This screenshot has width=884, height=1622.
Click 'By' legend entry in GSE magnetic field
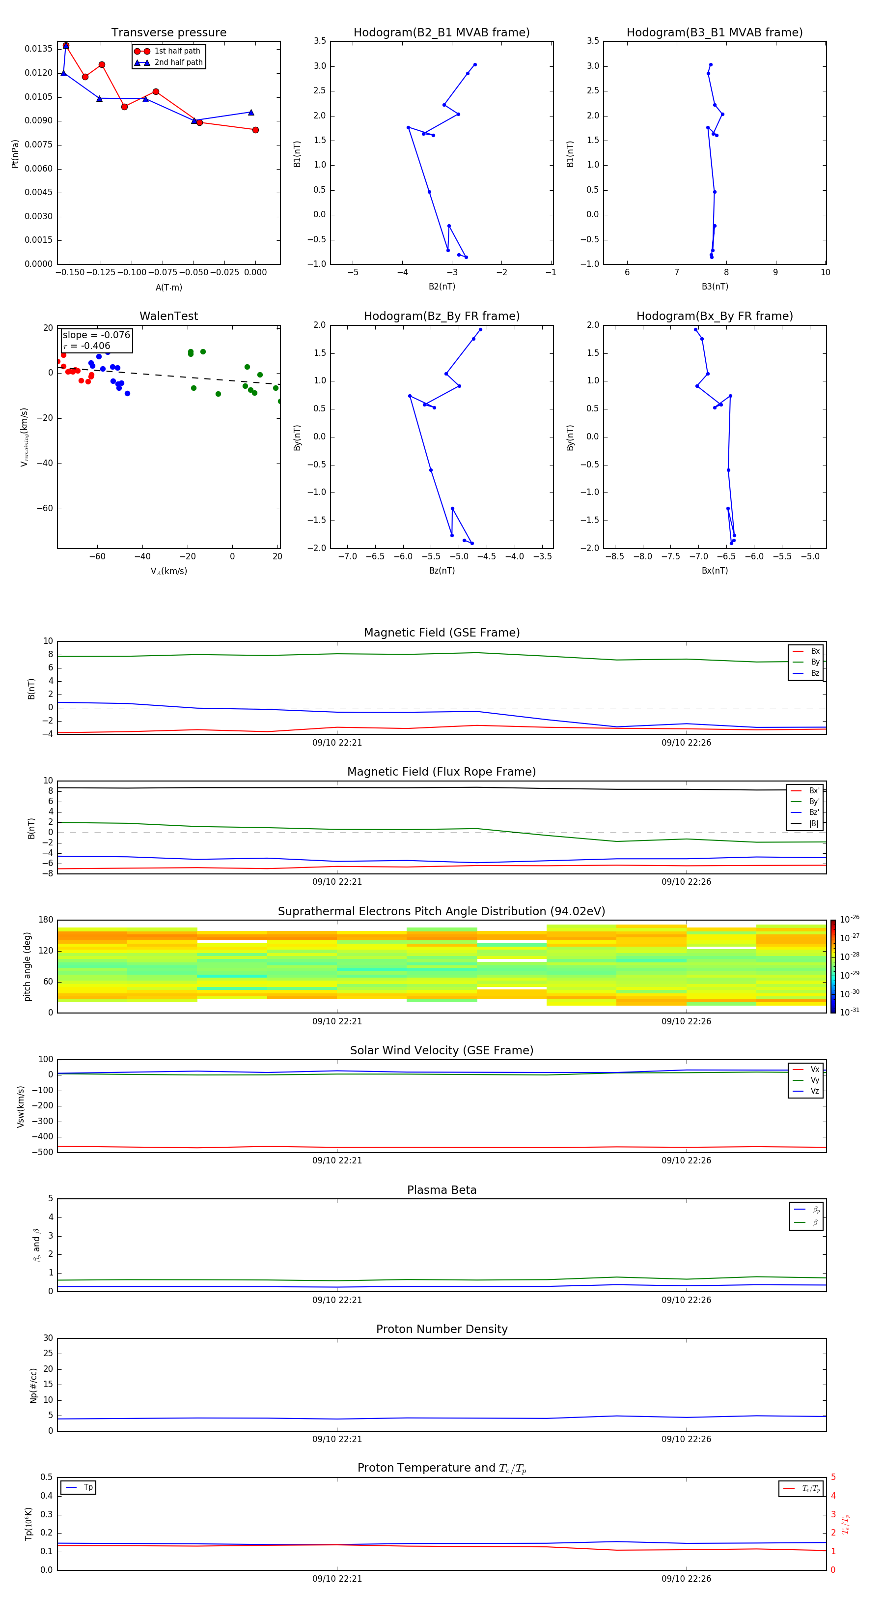pos(806,663)
